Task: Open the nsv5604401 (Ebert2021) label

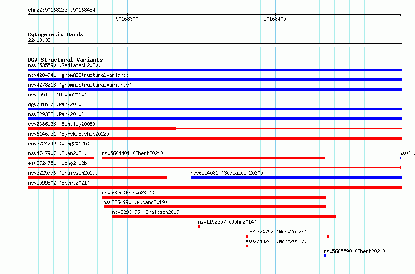Action: (132, 153)
